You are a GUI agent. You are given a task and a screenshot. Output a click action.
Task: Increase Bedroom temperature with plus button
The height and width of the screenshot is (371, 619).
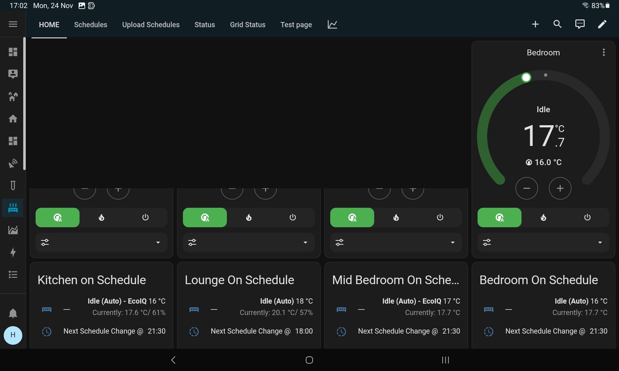560,188
